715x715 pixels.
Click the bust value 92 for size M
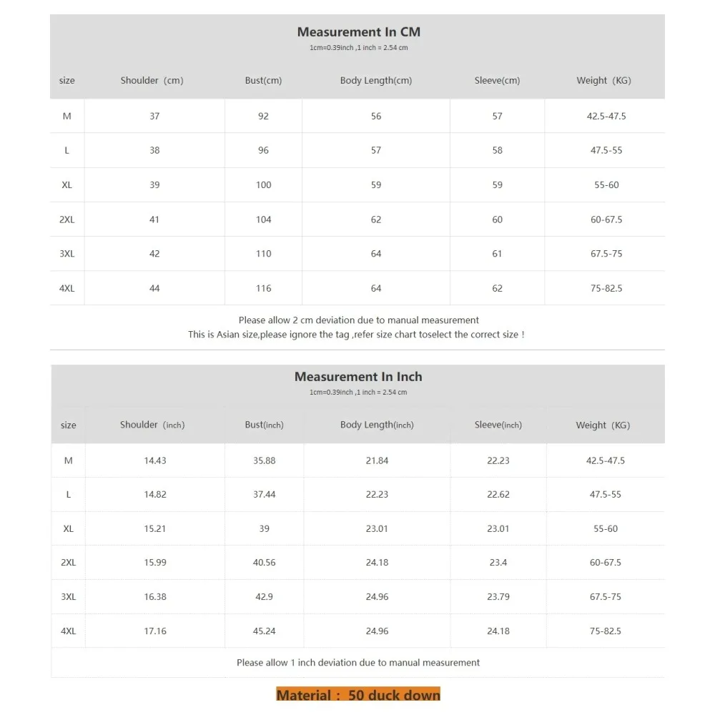click(x=263, y=116)
